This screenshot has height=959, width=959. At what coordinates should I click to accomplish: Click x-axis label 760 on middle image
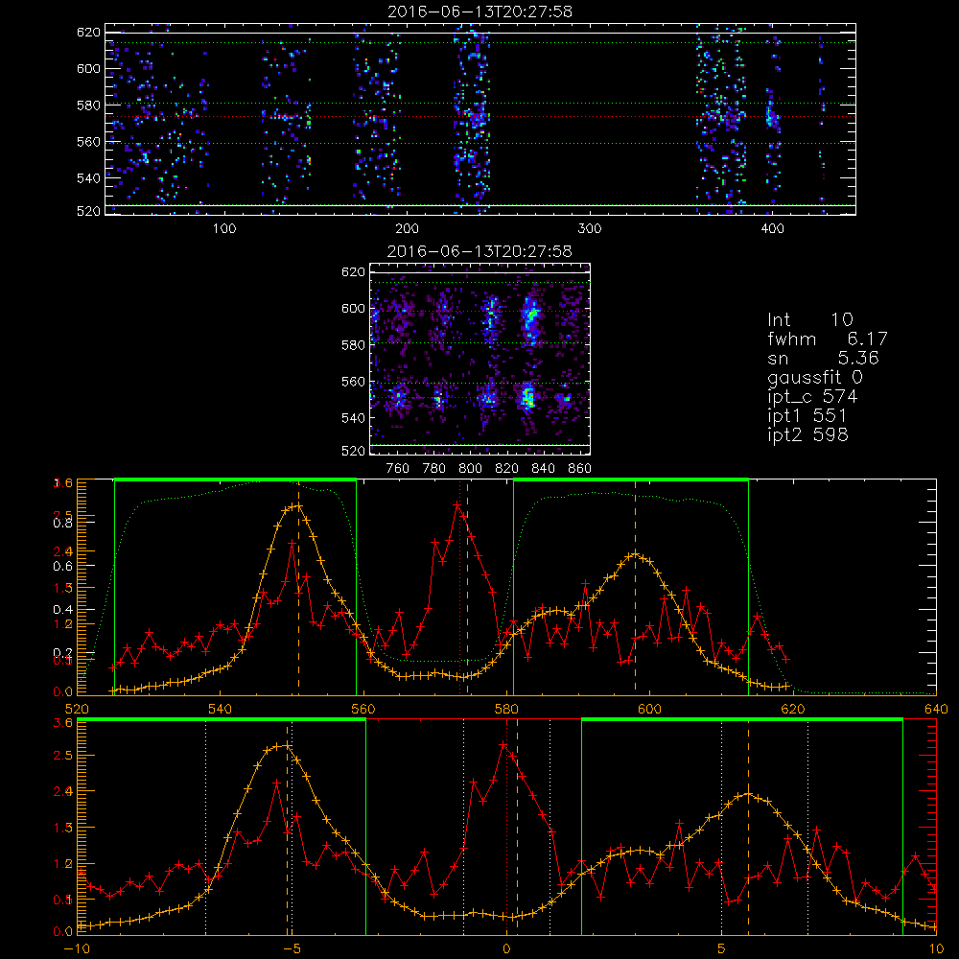click(398, 469)
